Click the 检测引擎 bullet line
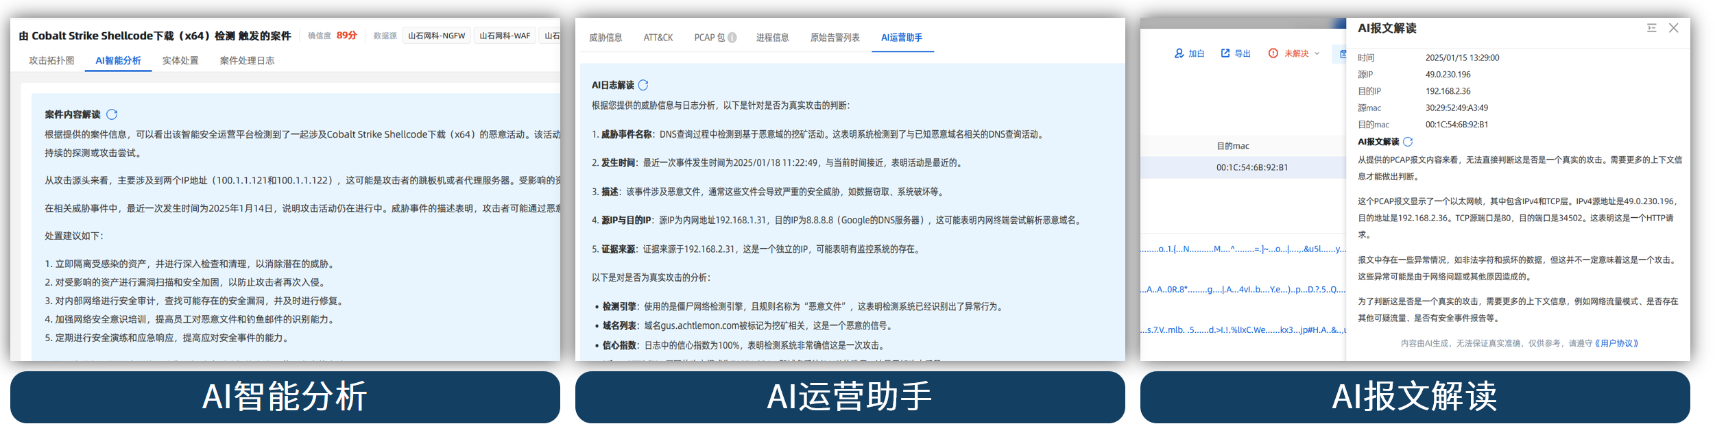Image resolution: width=1715 pixels, height=437 pixels. 800,307
